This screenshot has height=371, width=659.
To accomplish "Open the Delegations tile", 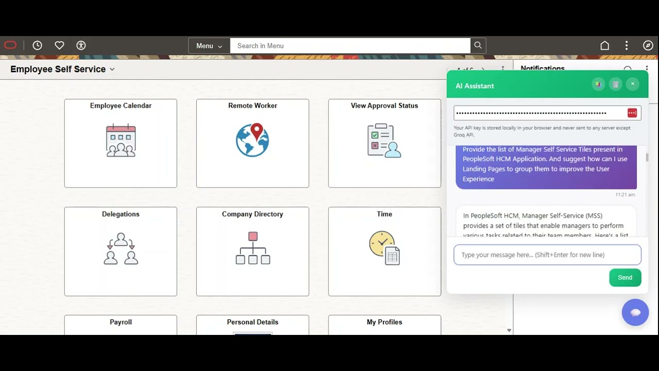I will pos(120,251).
